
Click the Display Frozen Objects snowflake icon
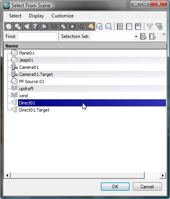[100, 27]
